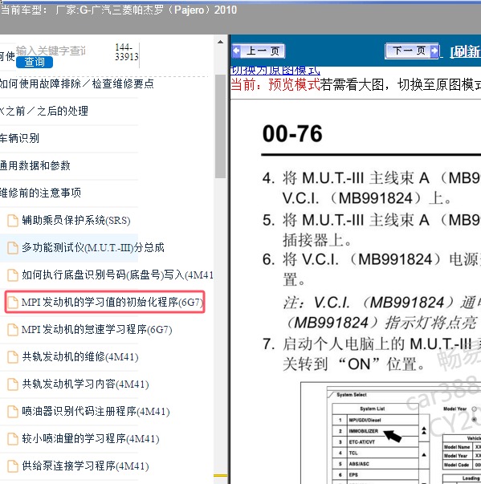Click the 查询 search button
This screenshot has width=481, height=484.
(x=35, y=62)
